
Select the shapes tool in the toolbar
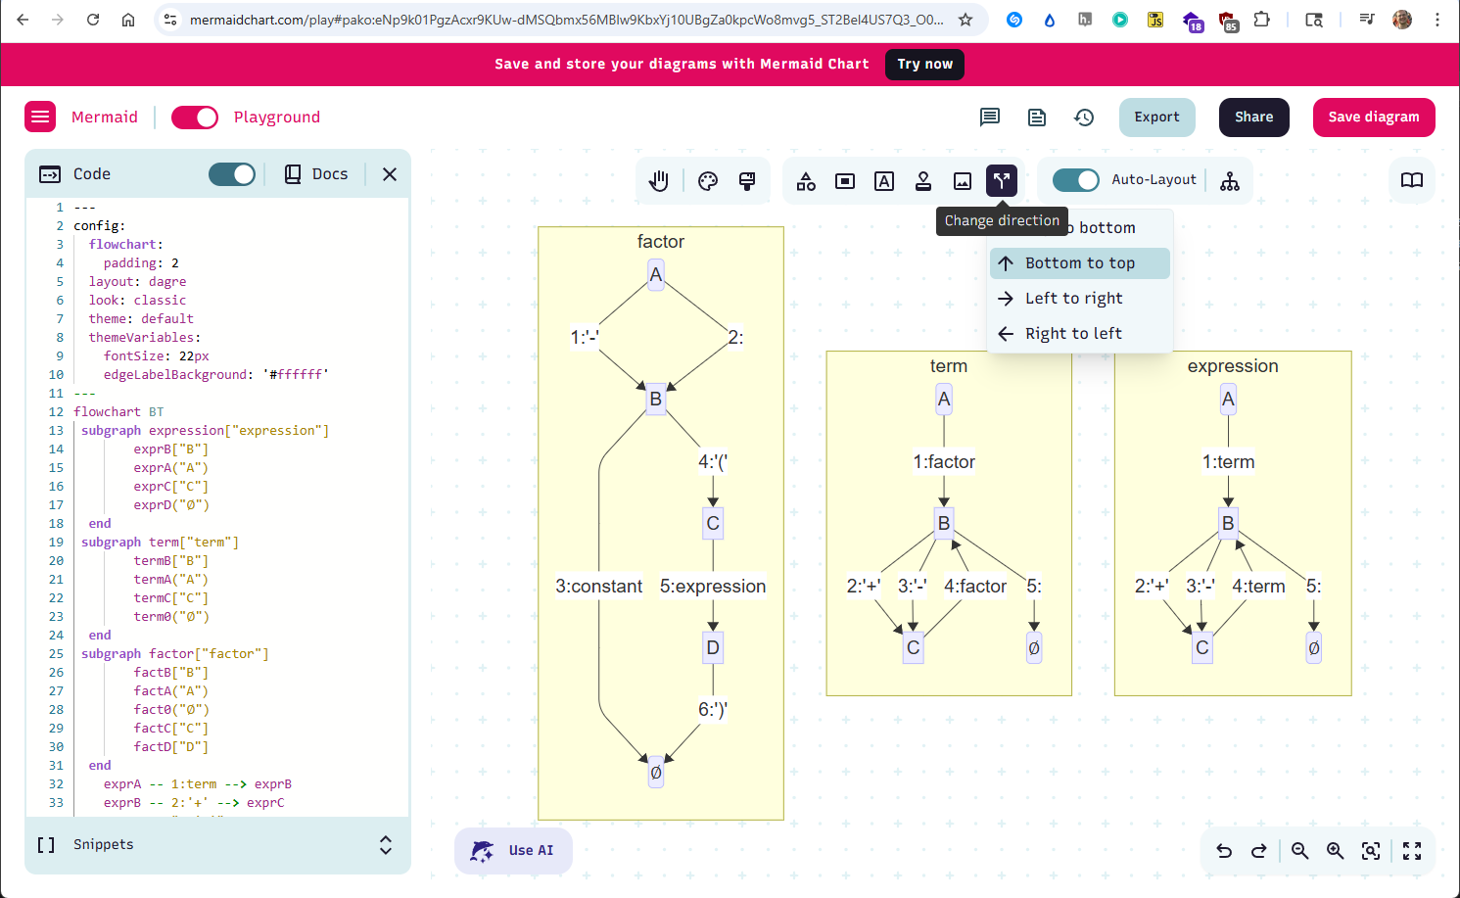(805, 180)
